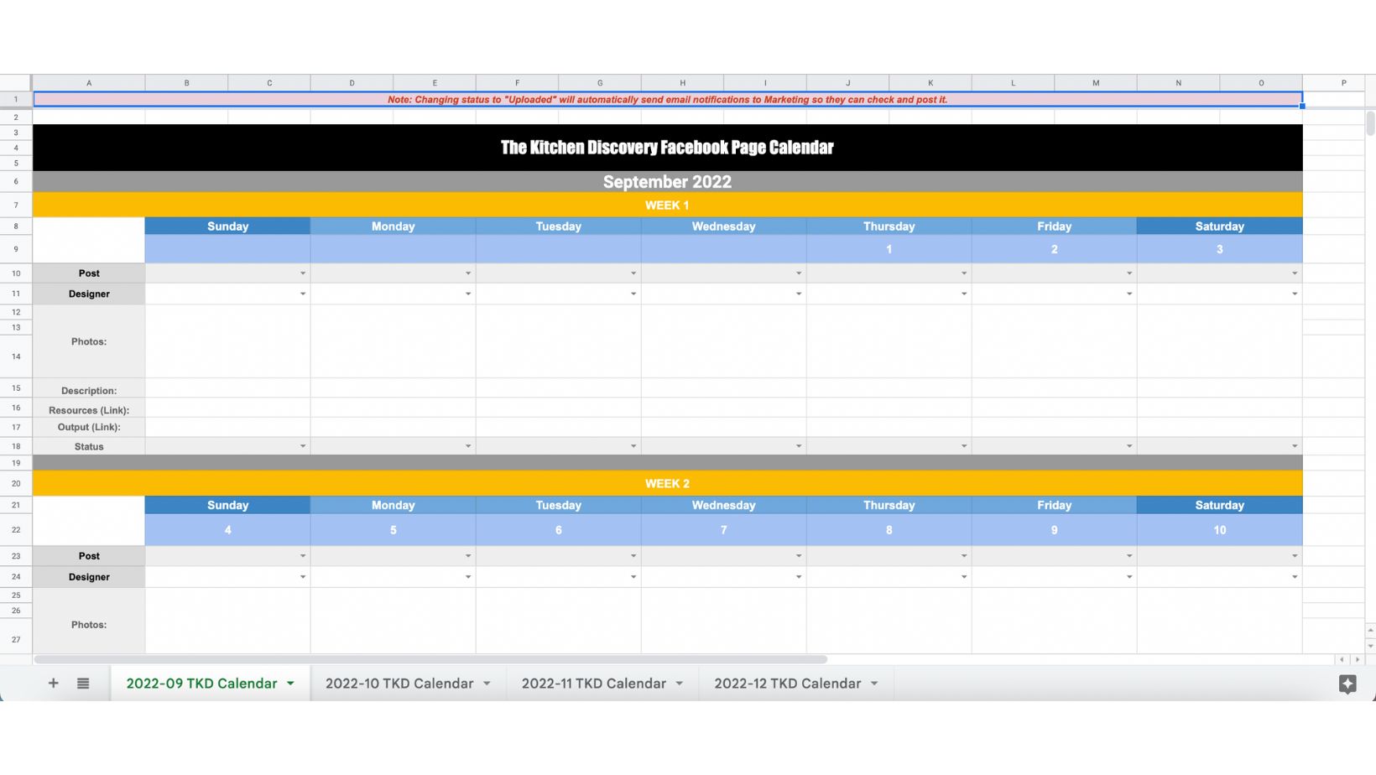
Task: Switch to the 2022-10 TKD Calendar tab
Action: click(399, 684)
